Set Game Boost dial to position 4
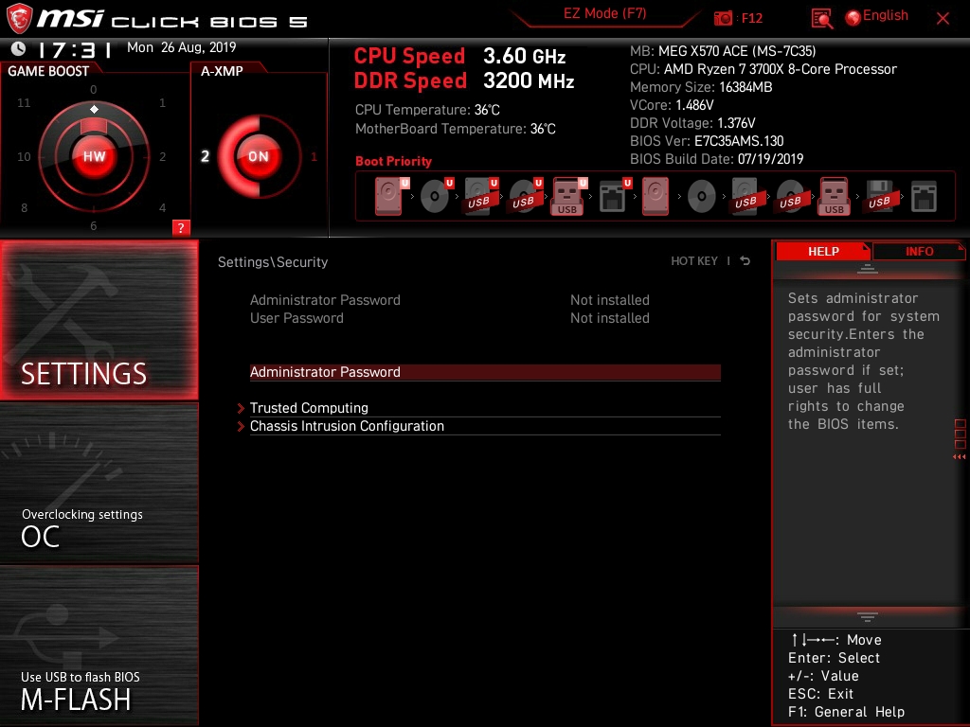970x727 pixels. [x=162, y=207]
